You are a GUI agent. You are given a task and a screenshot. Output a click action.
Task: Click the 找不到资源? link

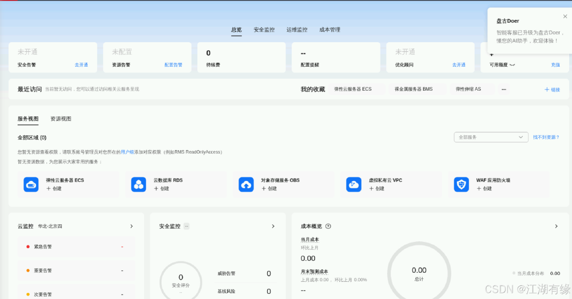[x=546, y=137]
